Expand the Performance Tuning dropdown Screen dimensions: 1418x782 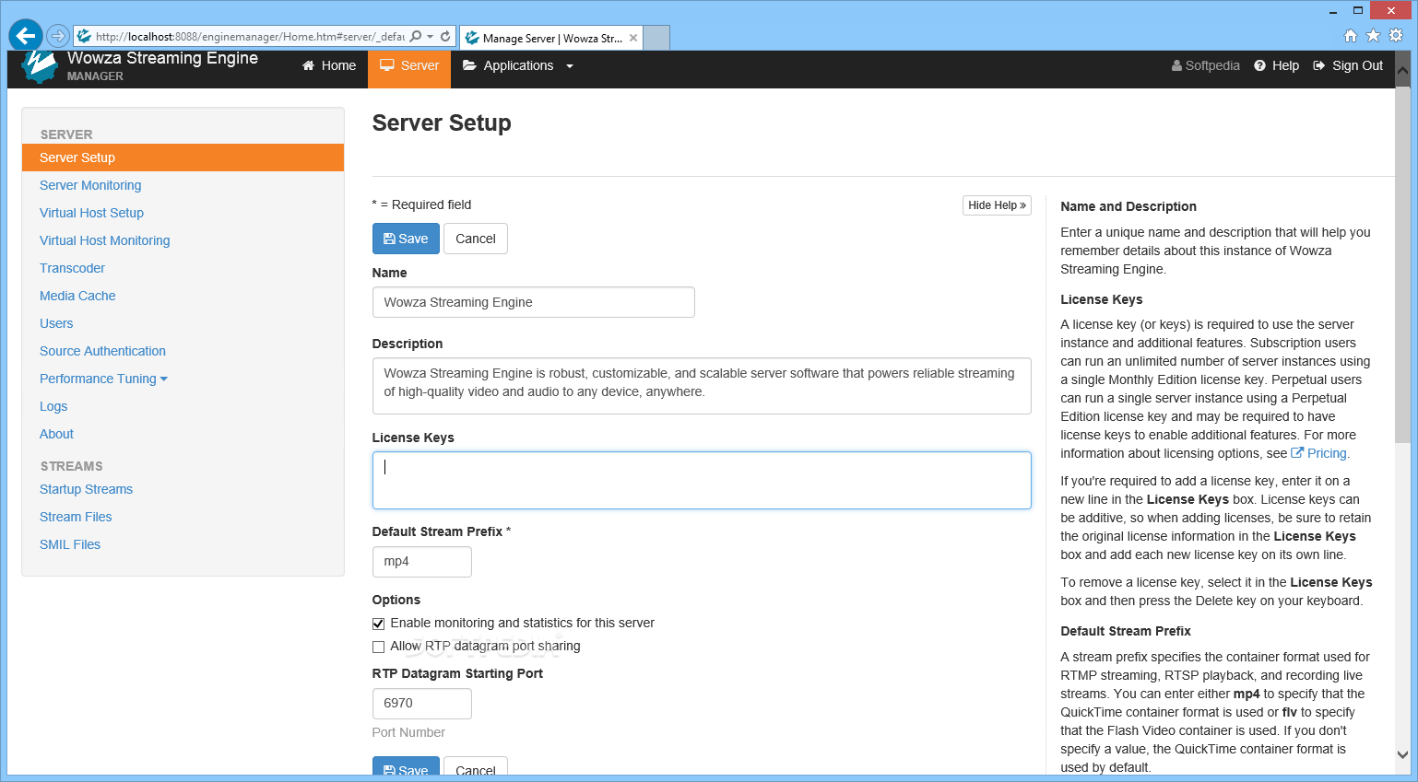tap(103, 379)
